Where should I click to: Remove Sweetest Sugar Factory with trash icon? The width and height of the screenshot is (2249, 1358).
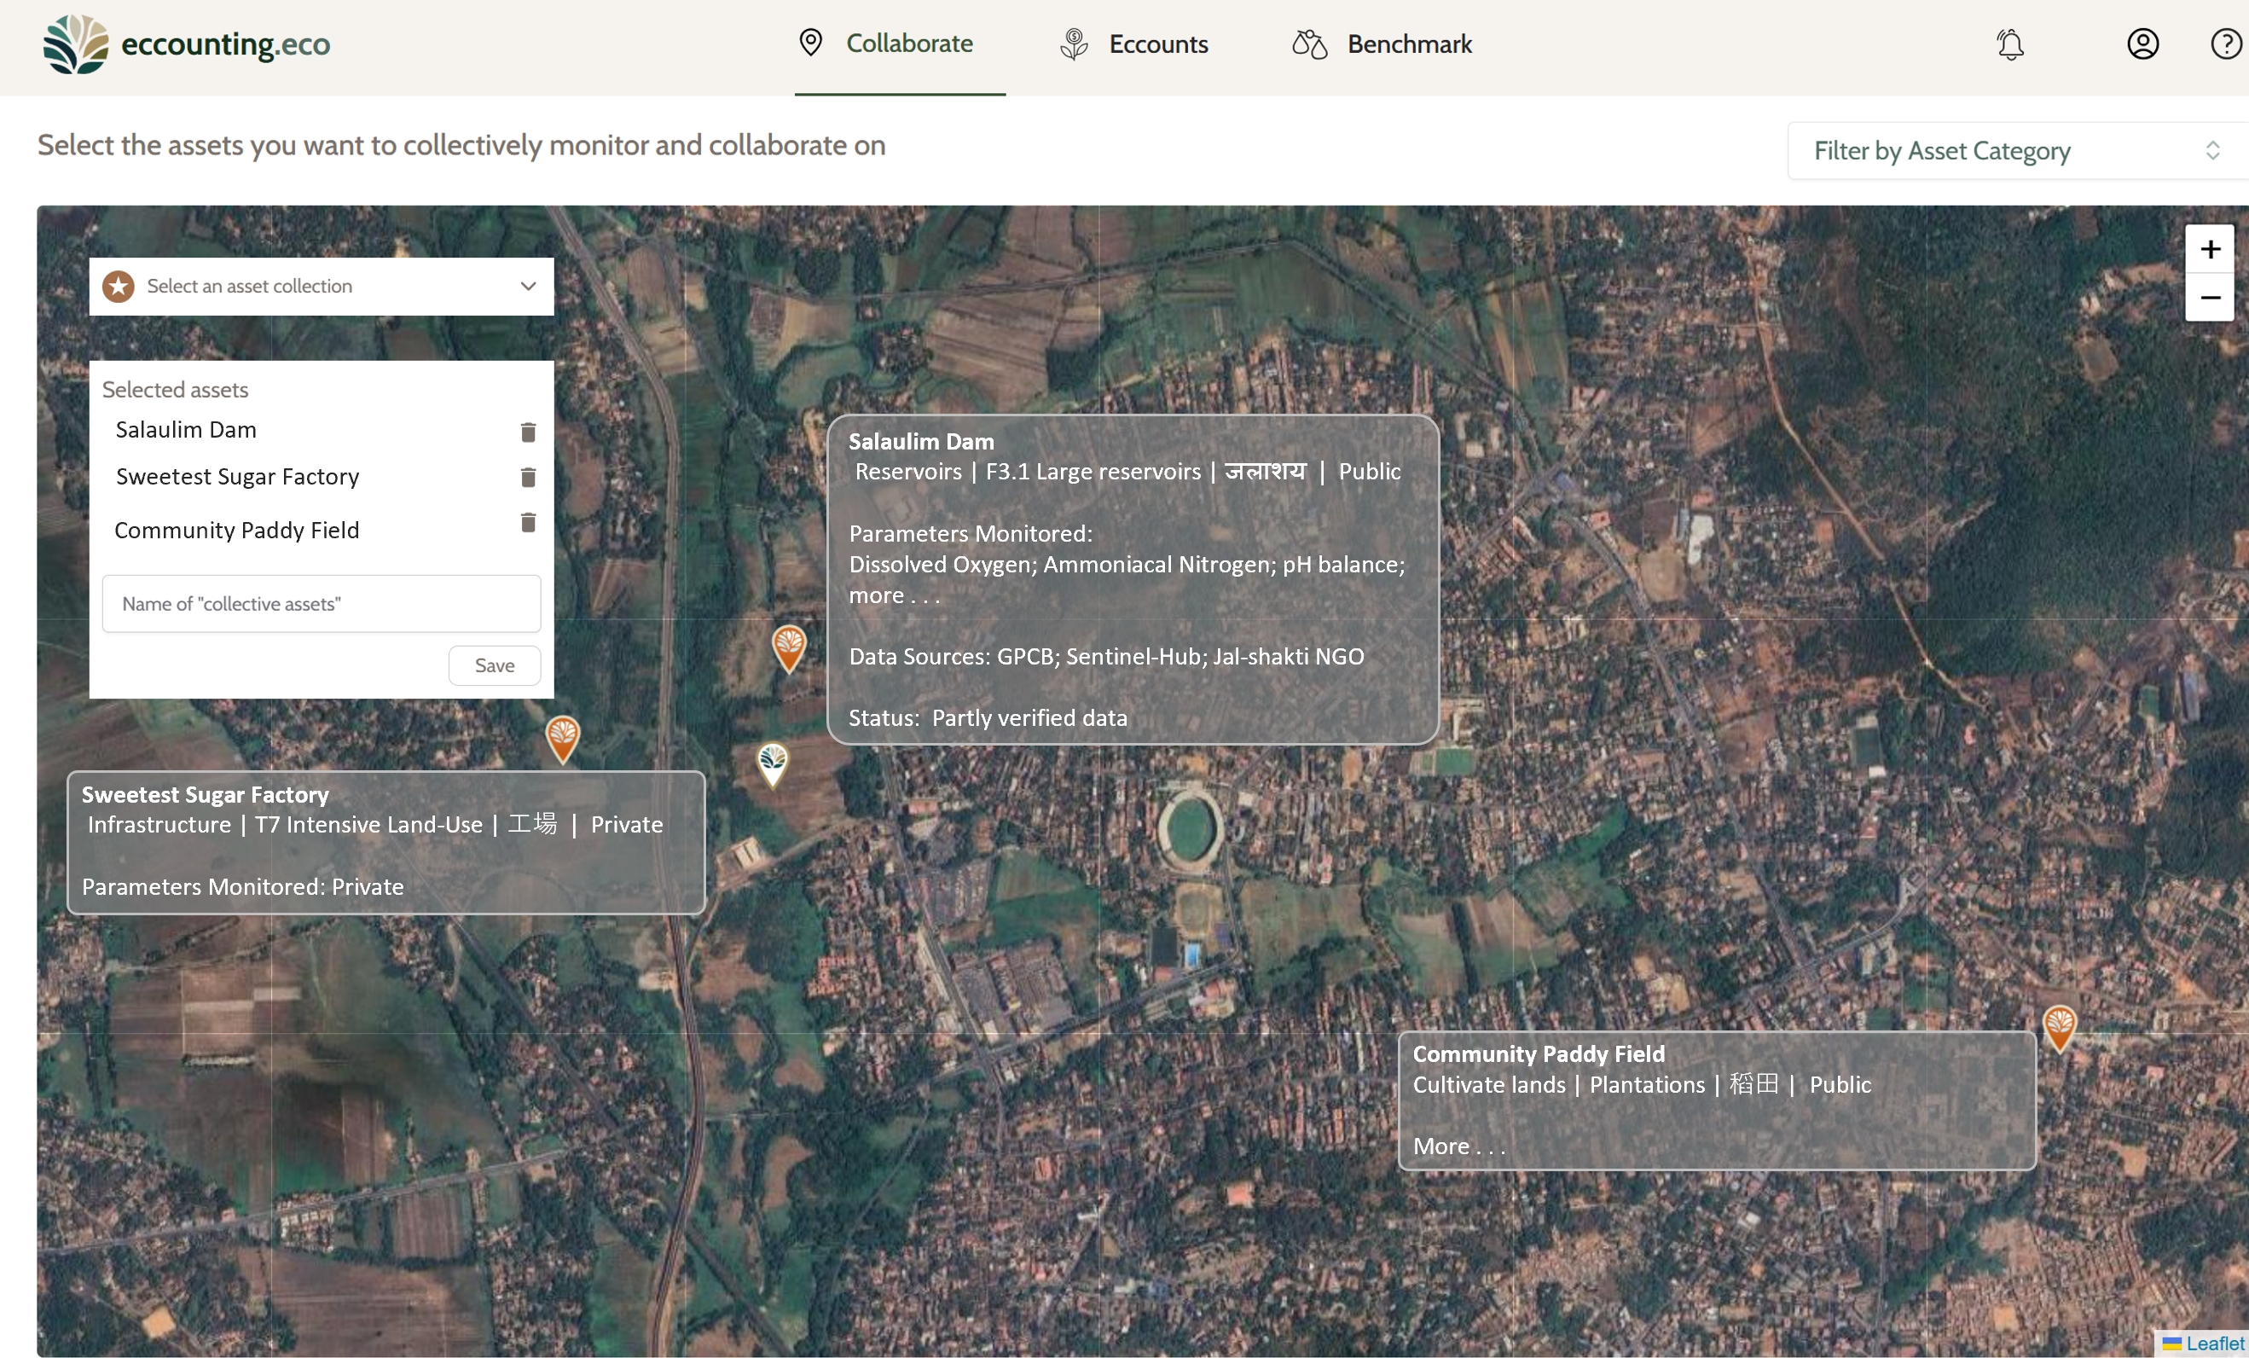tap(528, 478)
